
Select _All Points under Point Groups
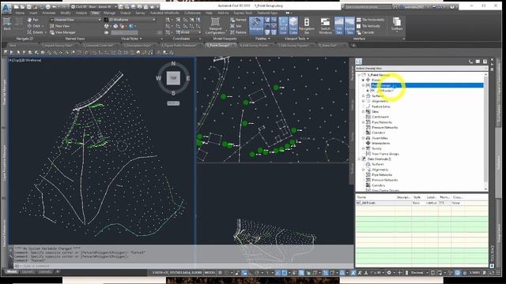pyautogui.click(x=385, y=91)
